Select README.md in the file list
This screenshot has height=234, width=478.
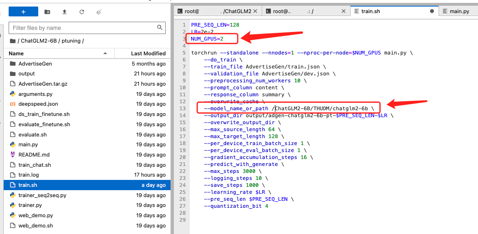(x=87, y=154)
